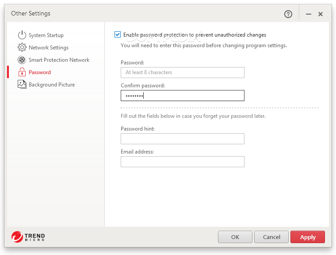Click the Background Picture image icon
This screenshot has height=255, width=336.
pyautogui.click(x=22, y=84)
